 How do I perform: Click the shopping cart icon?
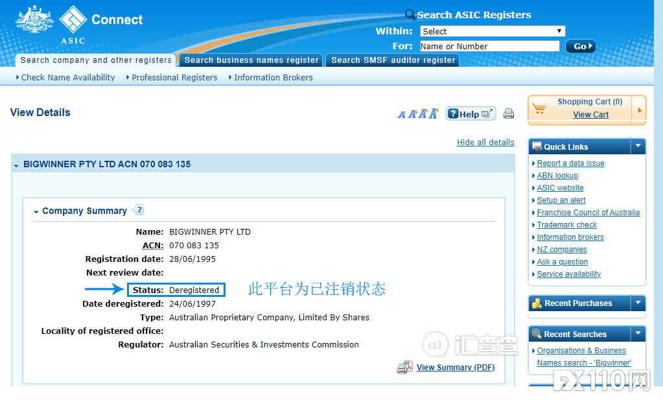coord(539,110)
